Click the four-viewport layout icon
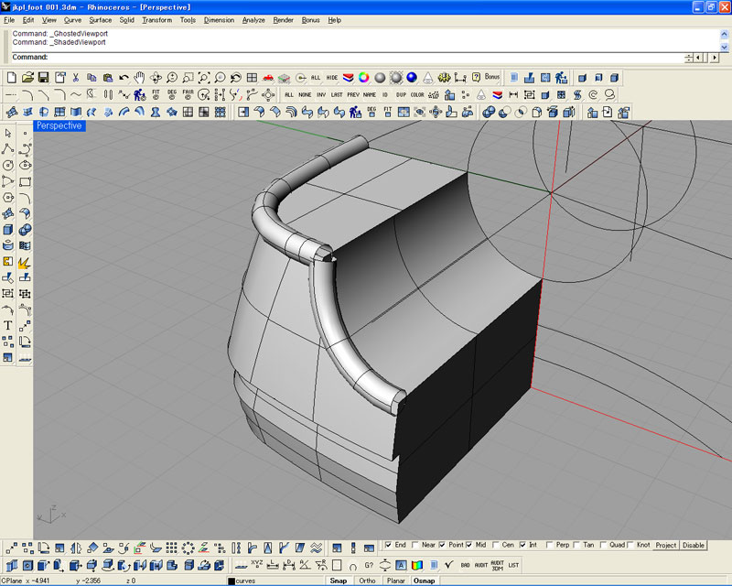This screenshot has height=586, width=732. (x=252, y=78)
